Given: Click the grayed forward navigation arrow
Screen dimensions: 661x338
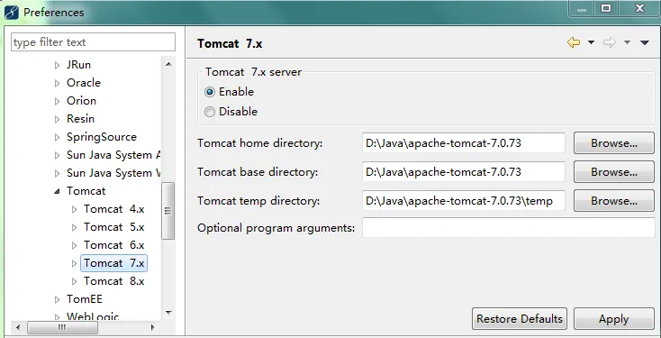Looking at the screenshot, I should tap(610, 42).
